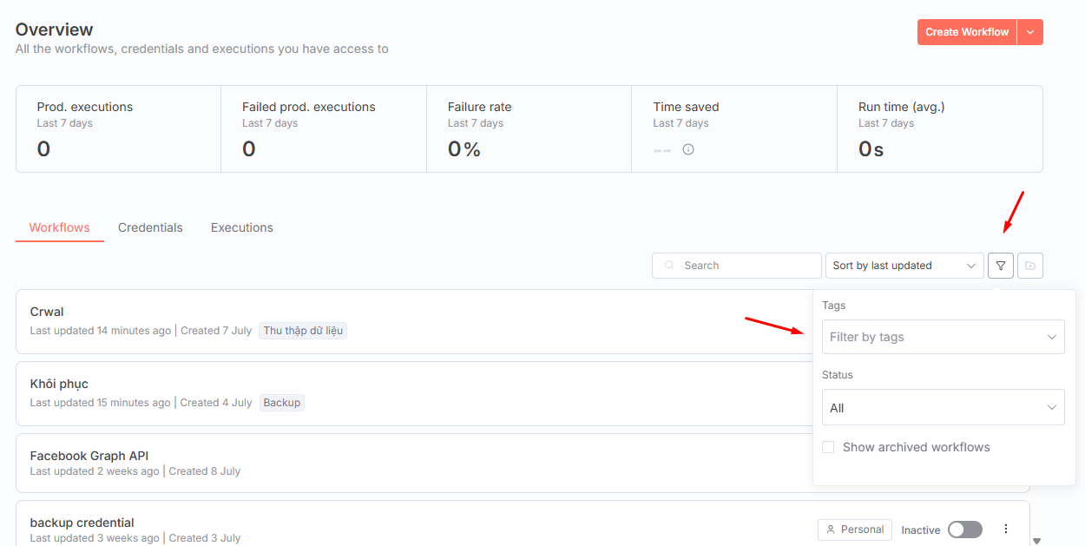Open Filter by tags dropdown

944,337
